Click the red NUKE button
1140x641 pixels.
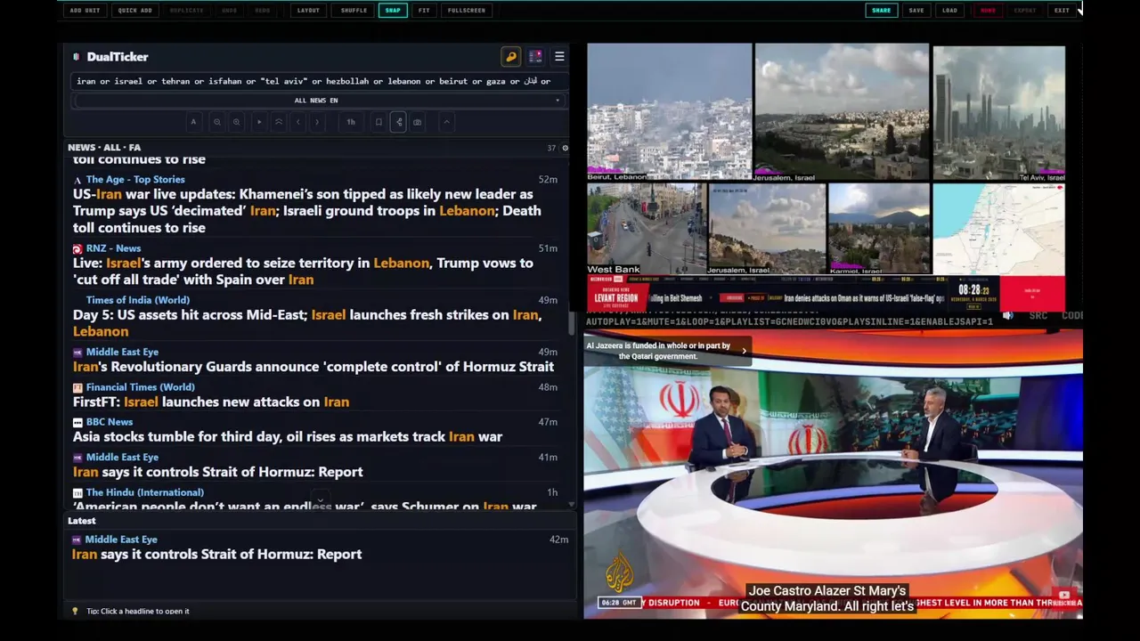click(988, 11)
